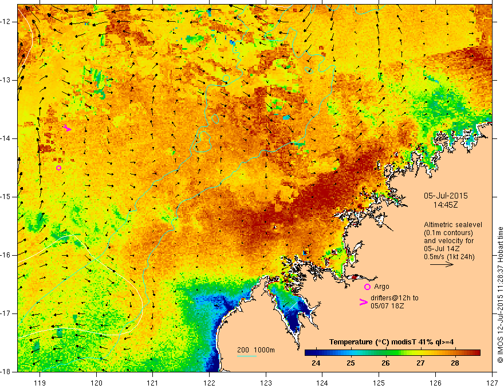Click the cyan 200 1000m depth contour legend line

[x=246, y=356]
